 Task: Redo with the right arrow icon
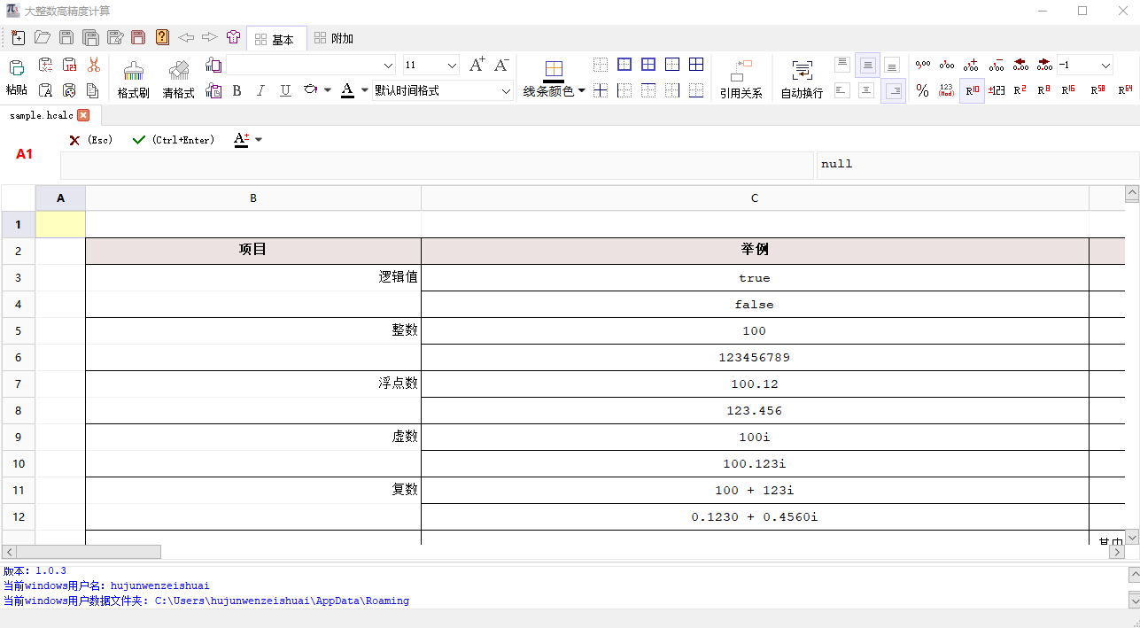tap(210, 38)
